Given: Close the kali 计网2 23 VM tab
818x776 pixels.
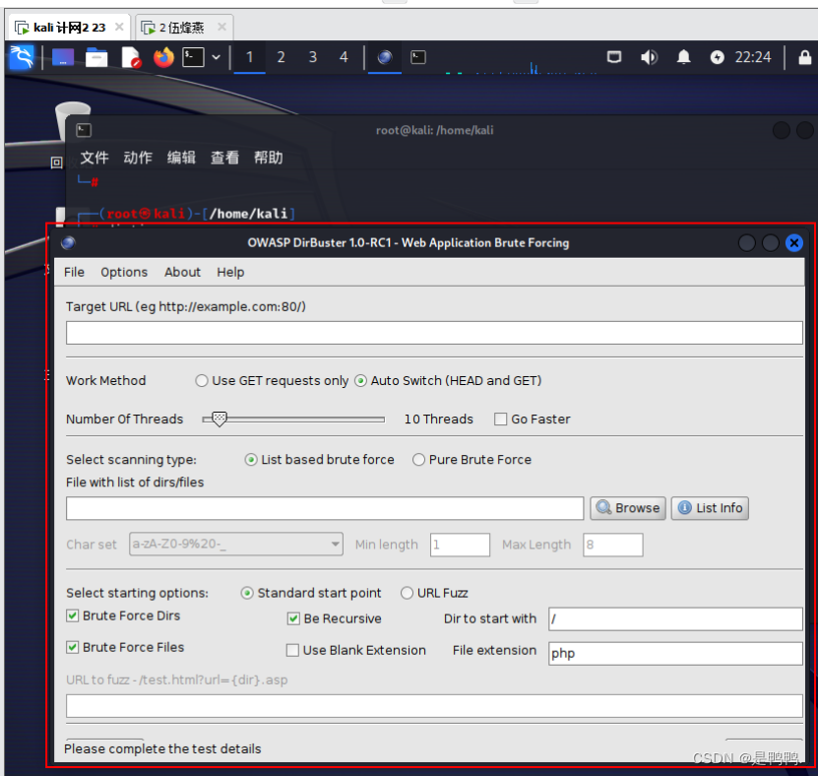Looking at the screenshot, I should (x=119, y=27).
